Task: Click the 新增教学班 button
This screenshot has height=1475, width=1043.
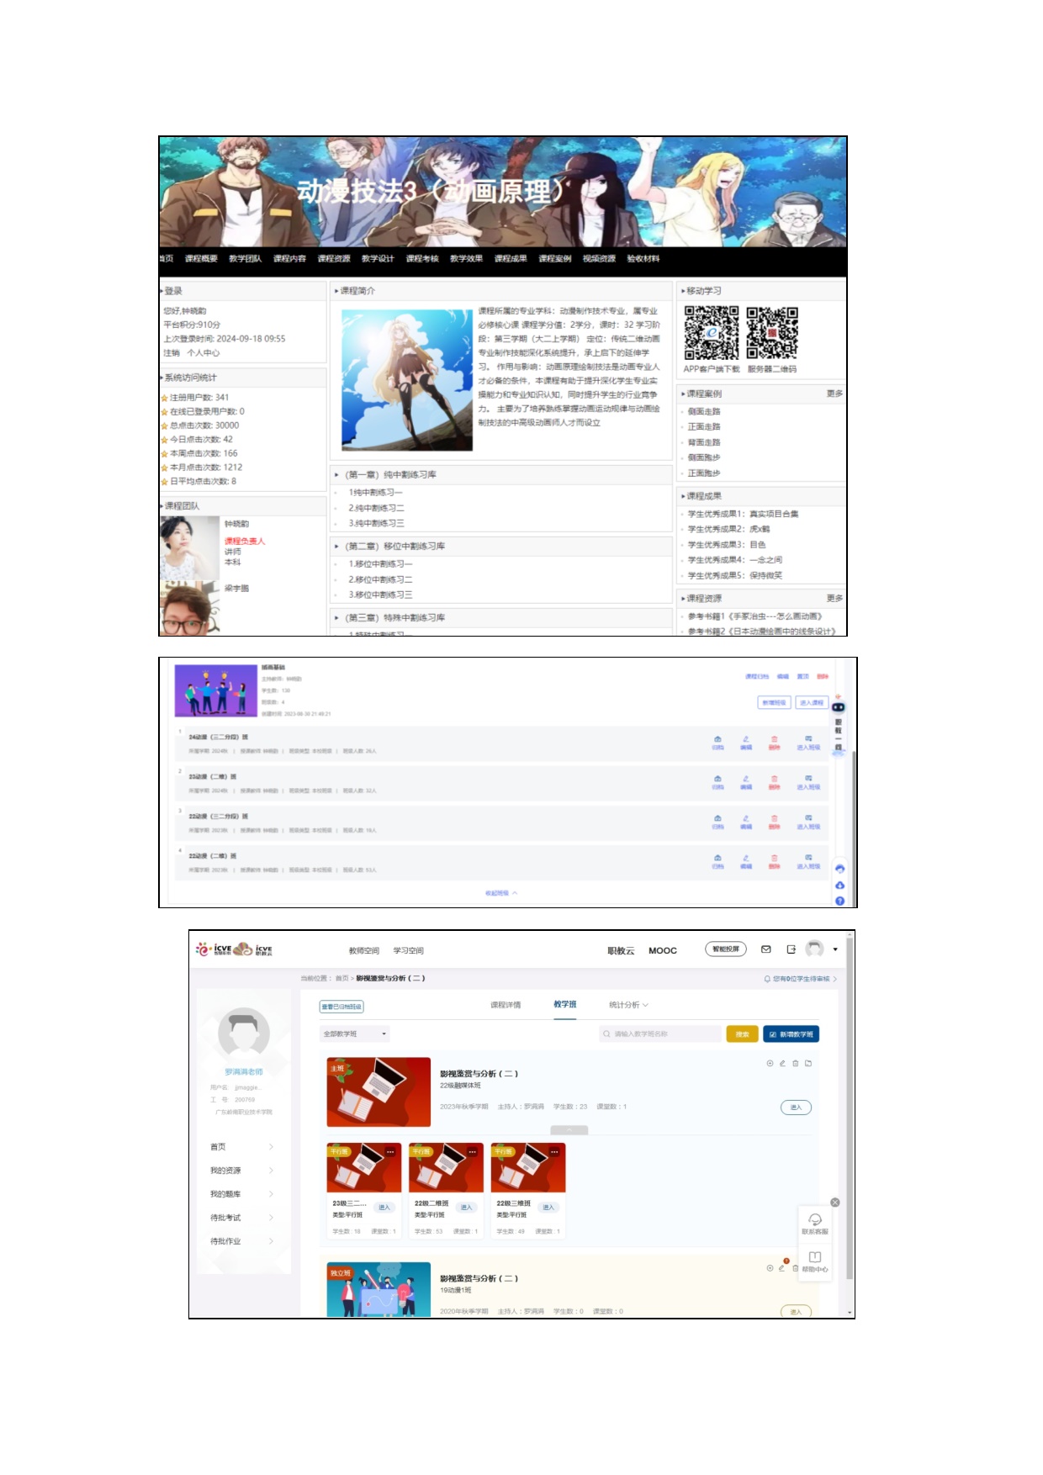Action: (792, 1034)
